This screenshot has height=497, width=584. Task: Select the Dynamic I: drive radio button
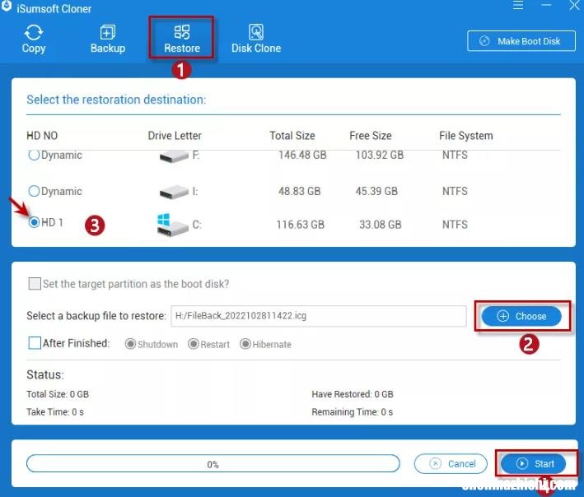(x=34, y=191)
